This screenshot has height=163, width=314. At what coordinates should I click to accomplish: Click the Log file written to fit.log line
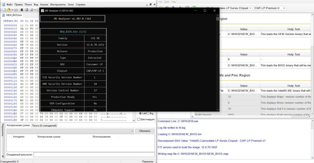pyautogui.click(x=172, y=128)
